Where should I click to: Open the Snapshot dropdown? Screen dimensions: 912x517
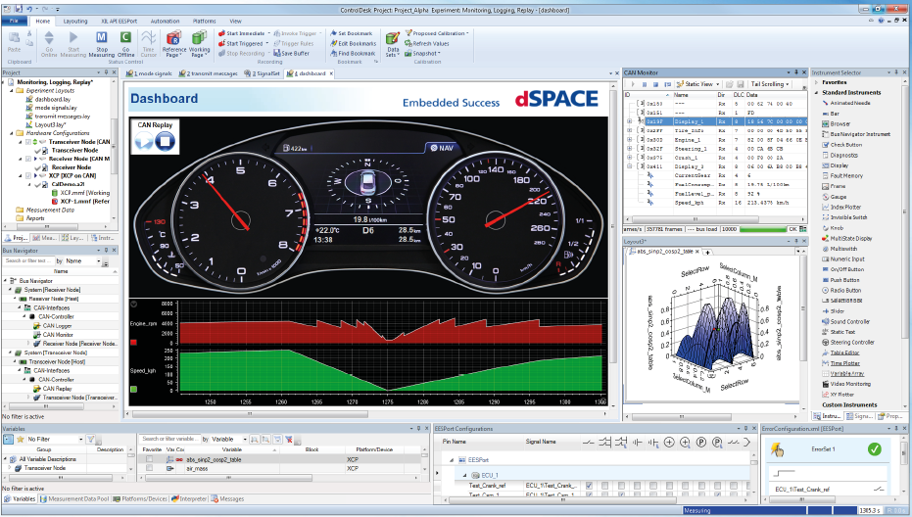tap(439, 54)
